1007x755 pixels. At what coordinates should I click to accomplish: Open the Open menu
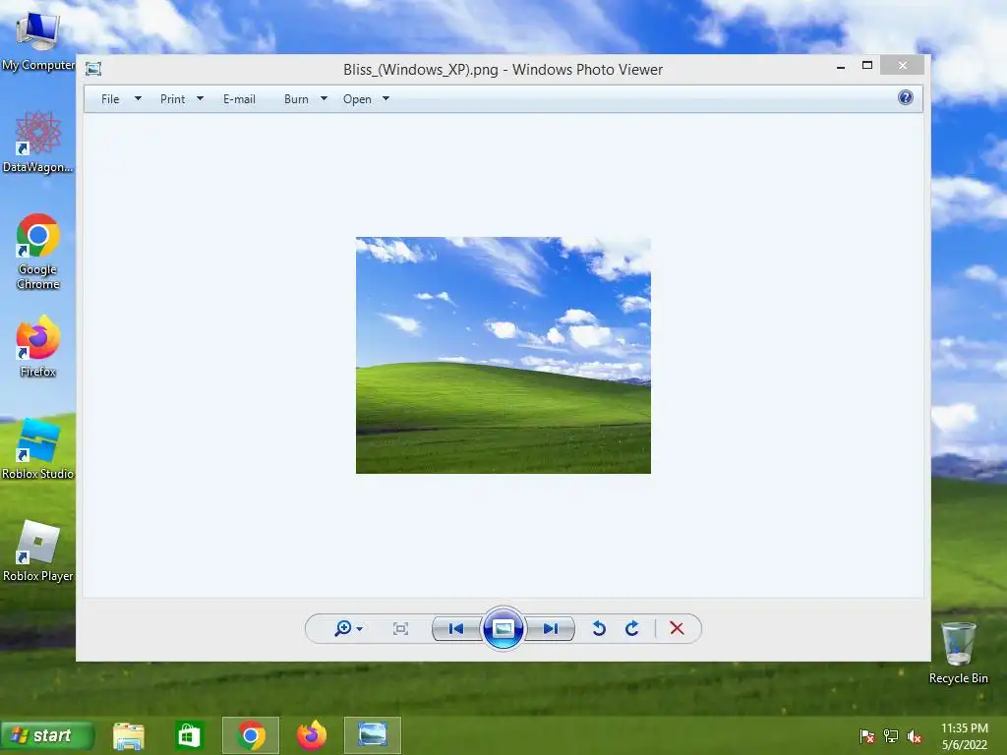coord(357,99)
